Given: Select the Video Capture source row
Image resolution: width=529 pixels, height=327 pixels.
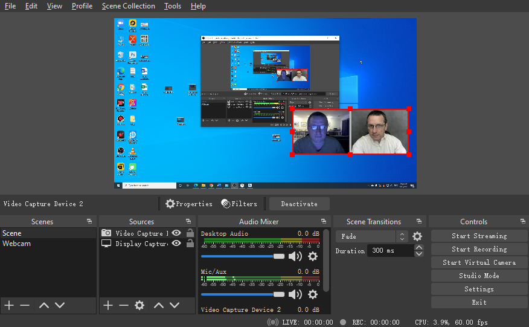Looking at the screenshot, I should coord(147,233).
